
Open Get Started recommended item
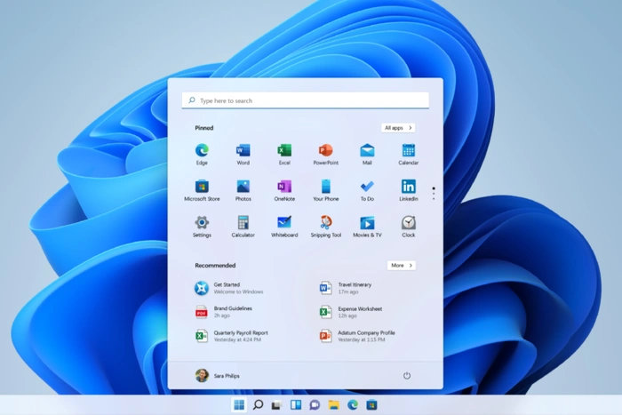click(x=229, y=288)
